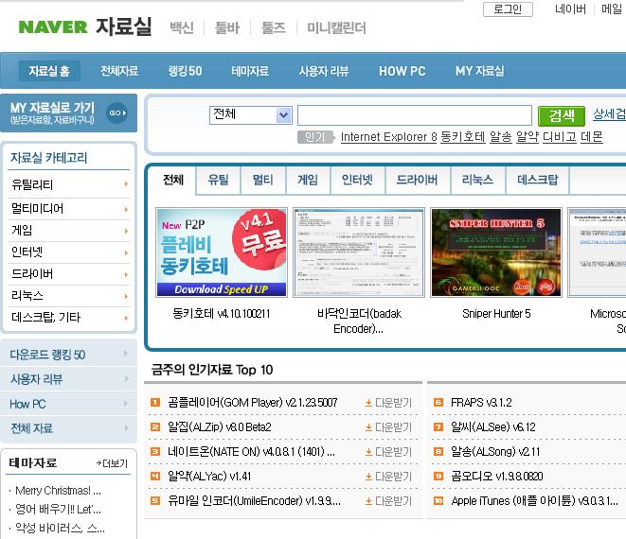This screenshot has width=626, height=539.
Task: Click the 백신 header link
Action: pyautogui.click(x=182, y=27)
